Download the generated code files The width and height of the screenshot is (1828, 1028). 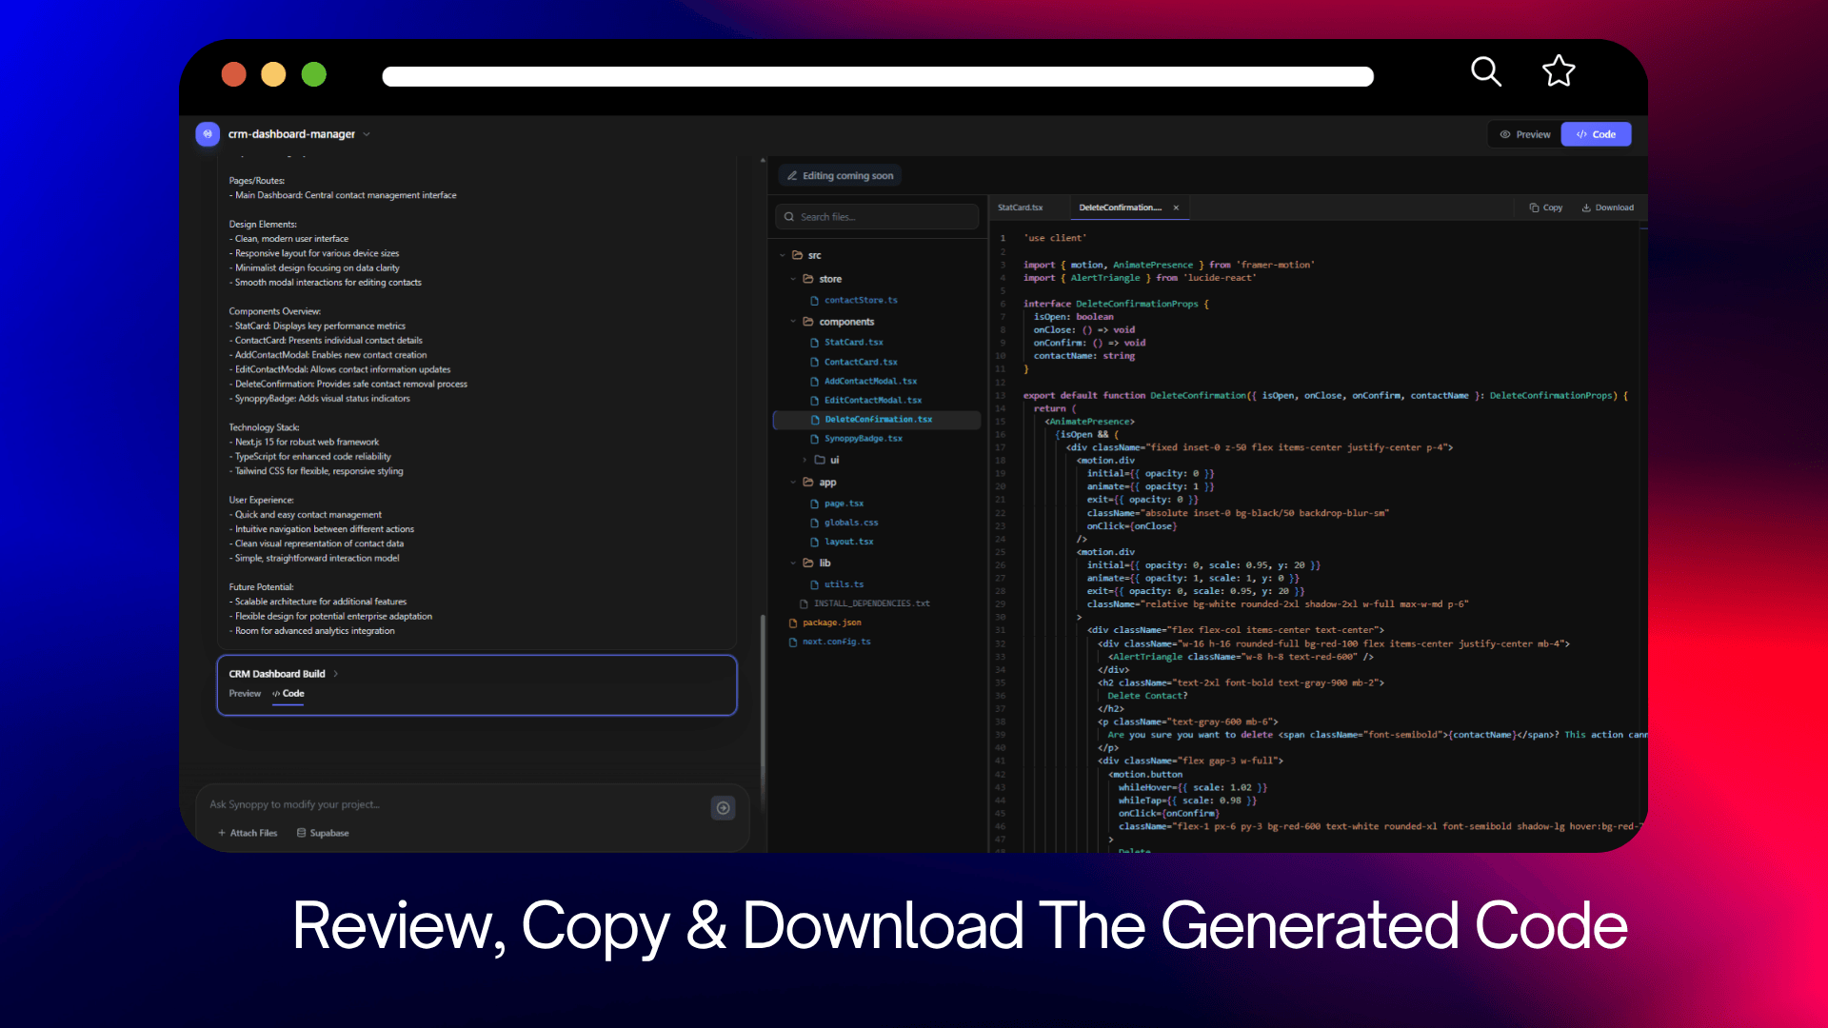[x=1608, y=208]
